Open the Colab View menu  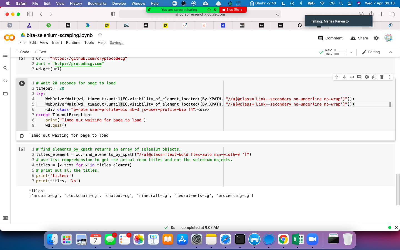pyautogui.click(x=44, y=42)
